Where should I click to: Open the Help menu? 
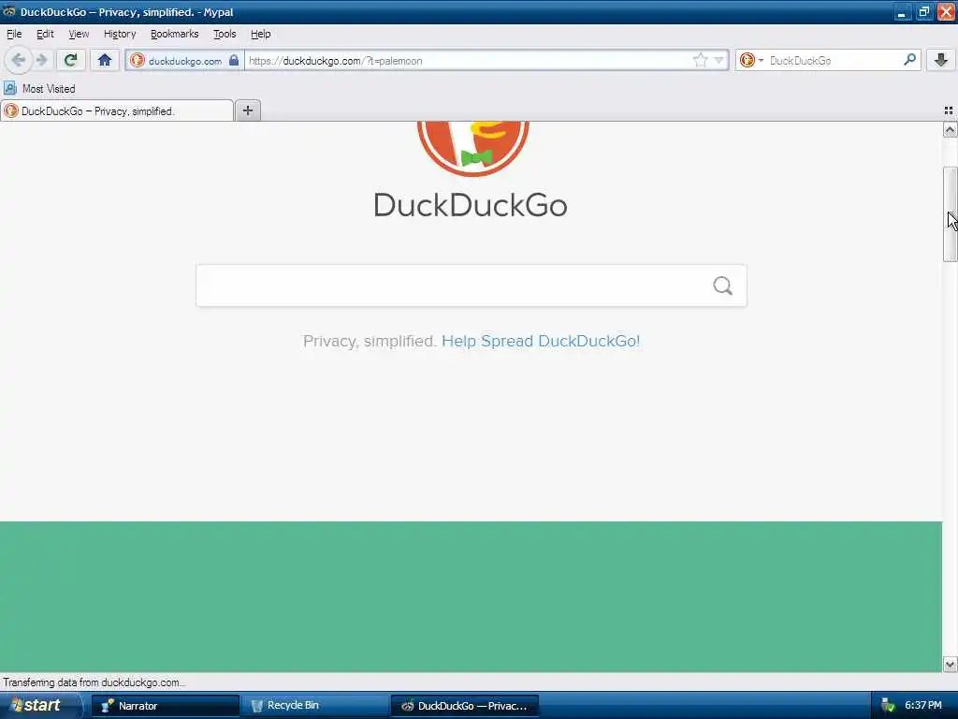click(x=261, y=34)
